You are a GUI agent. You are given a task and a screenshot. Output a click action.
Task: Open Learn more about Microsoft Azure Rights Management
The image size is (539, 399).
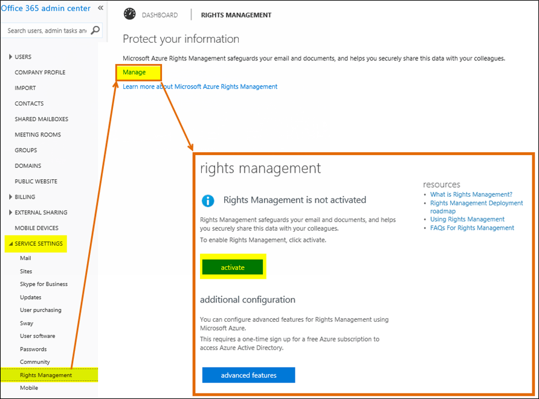200,86
